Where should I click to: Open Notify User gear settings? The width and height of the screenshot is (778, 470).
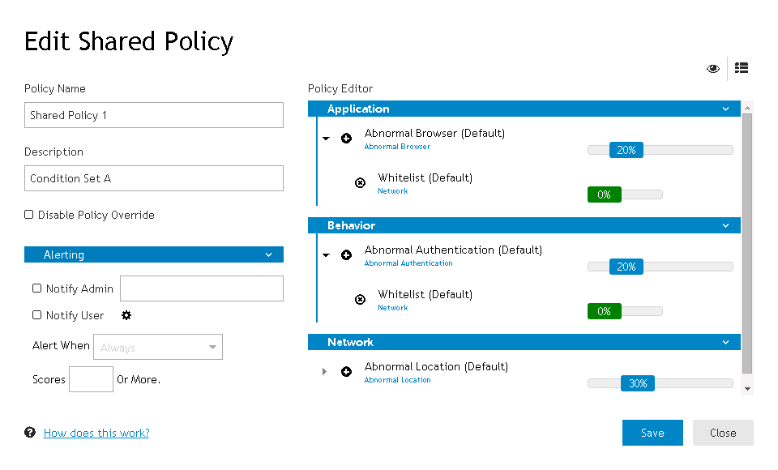pos(126,315)
